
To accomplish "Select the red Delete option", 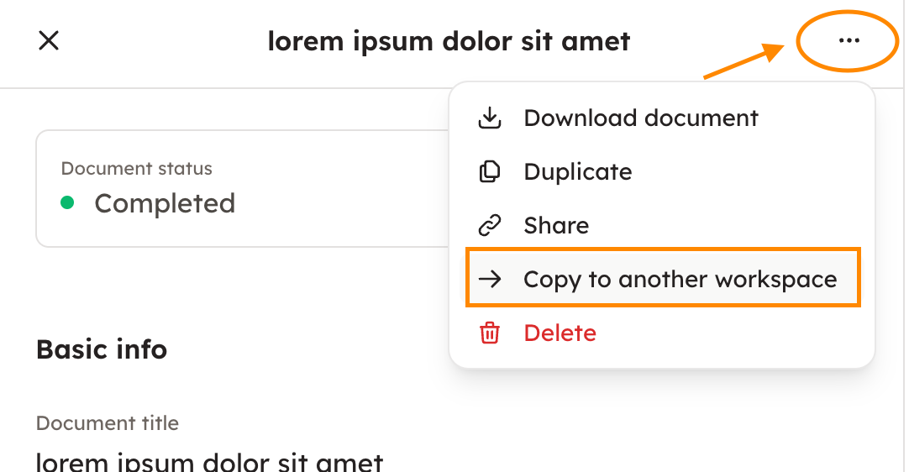I will (560, 333).
